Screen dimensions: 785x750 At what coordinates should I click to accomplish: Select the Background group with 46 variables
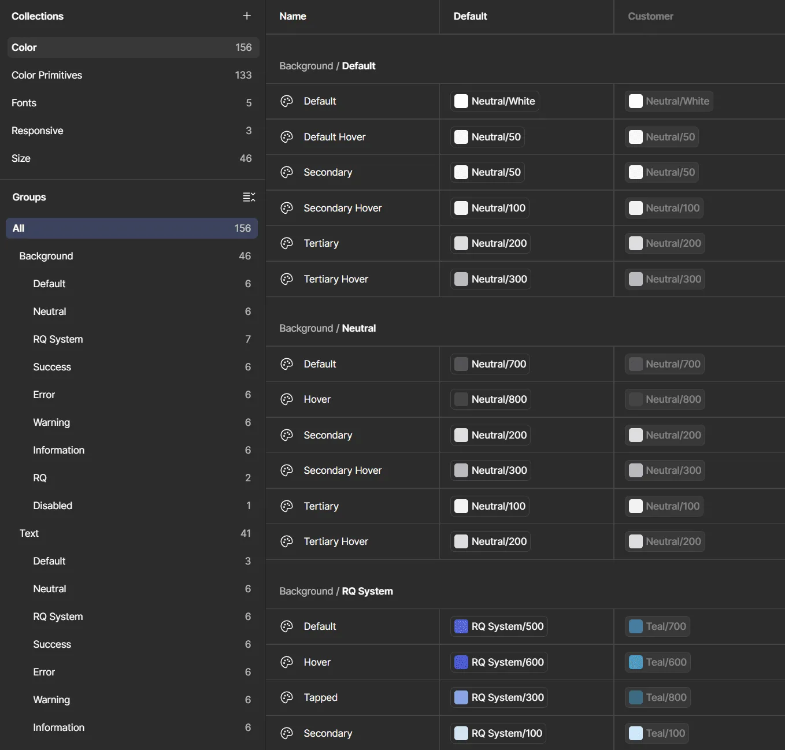pyautogui.click(x=132, y=256)
